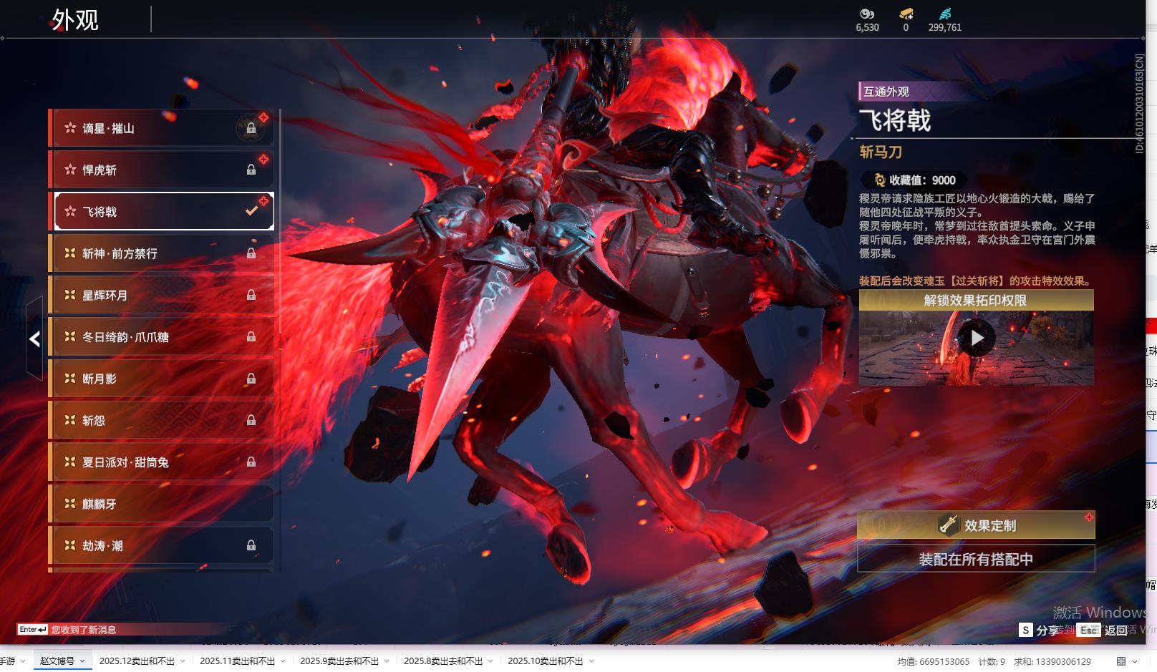Screen dimensions: 1157x672
Task: Open dropdown on 2025.12卖出和不出 sheet tab
Action: pyautogui.click(x=183, y=661)
